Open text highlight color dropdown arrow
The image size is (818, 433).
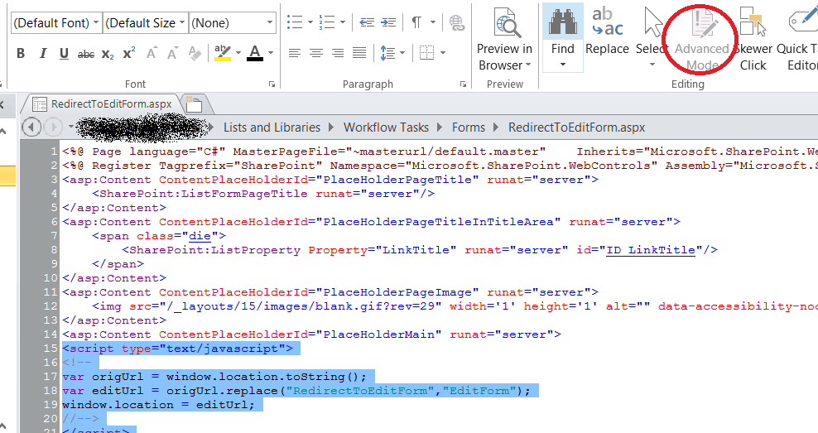[238, 53]
